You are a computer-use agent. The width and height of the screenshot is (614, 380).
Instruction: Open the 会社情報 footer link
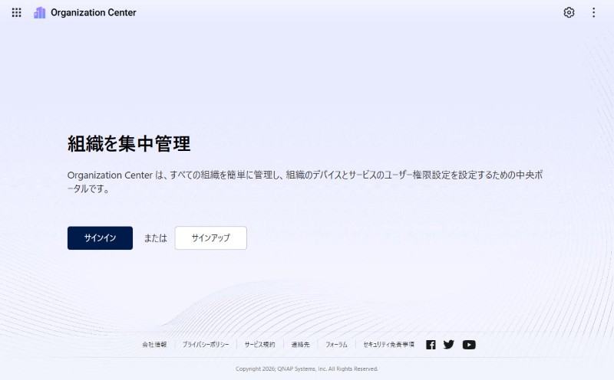pyautogui.click(x=154, y=345)
